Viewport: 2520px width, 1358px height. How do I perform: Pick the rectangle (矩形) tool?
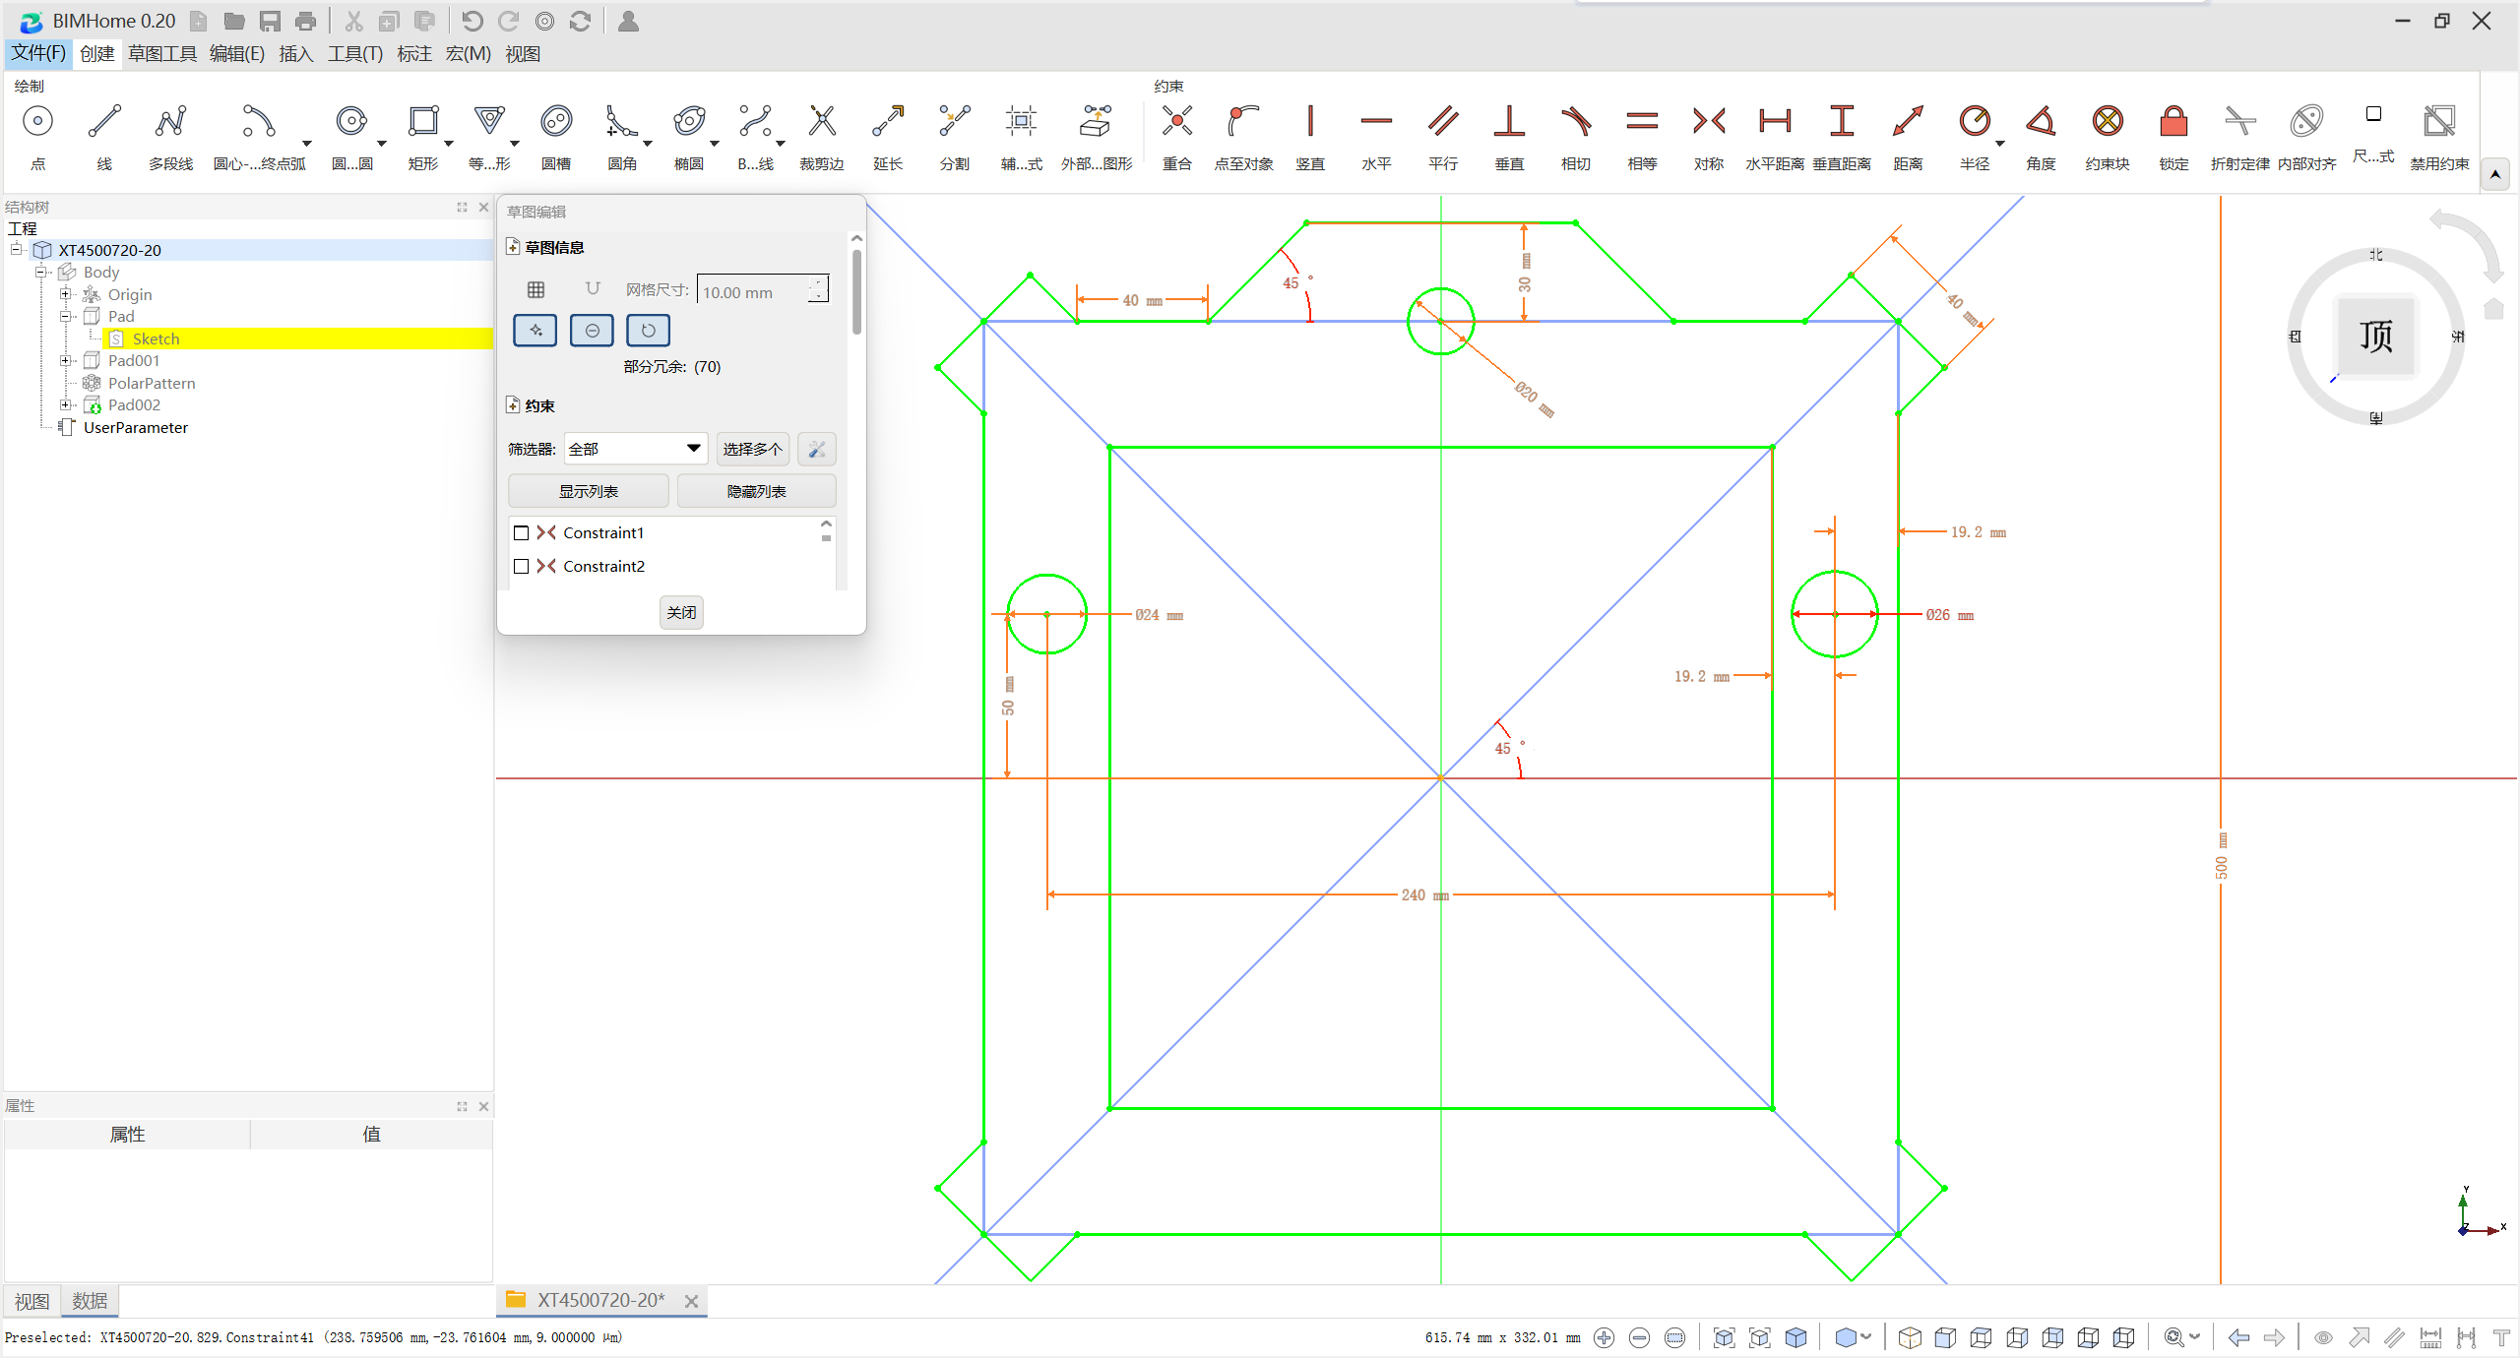[x=423, y=135]
